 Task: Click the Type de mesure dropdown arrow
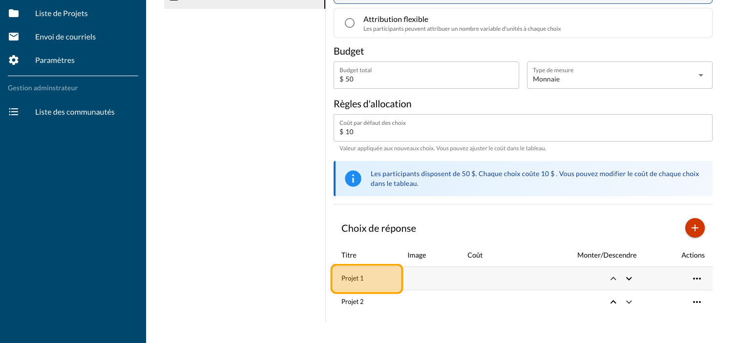pos(700,75)
